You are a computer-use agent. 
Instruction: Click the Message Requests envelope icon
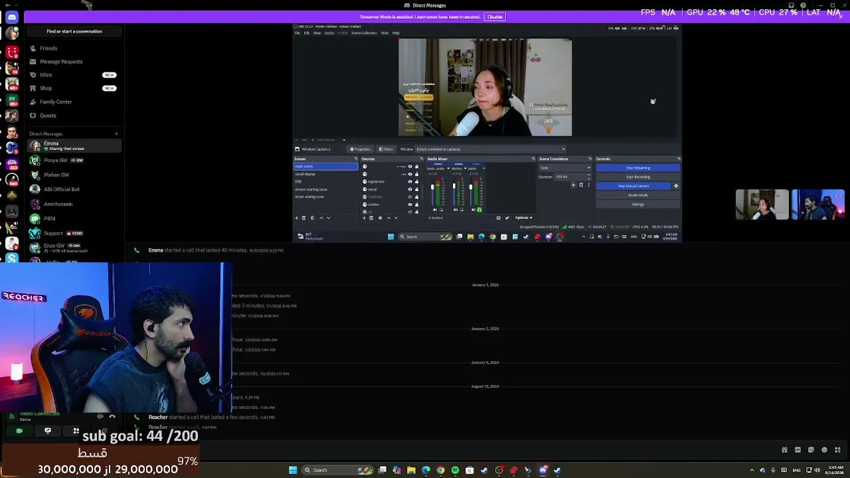[33, 62]
